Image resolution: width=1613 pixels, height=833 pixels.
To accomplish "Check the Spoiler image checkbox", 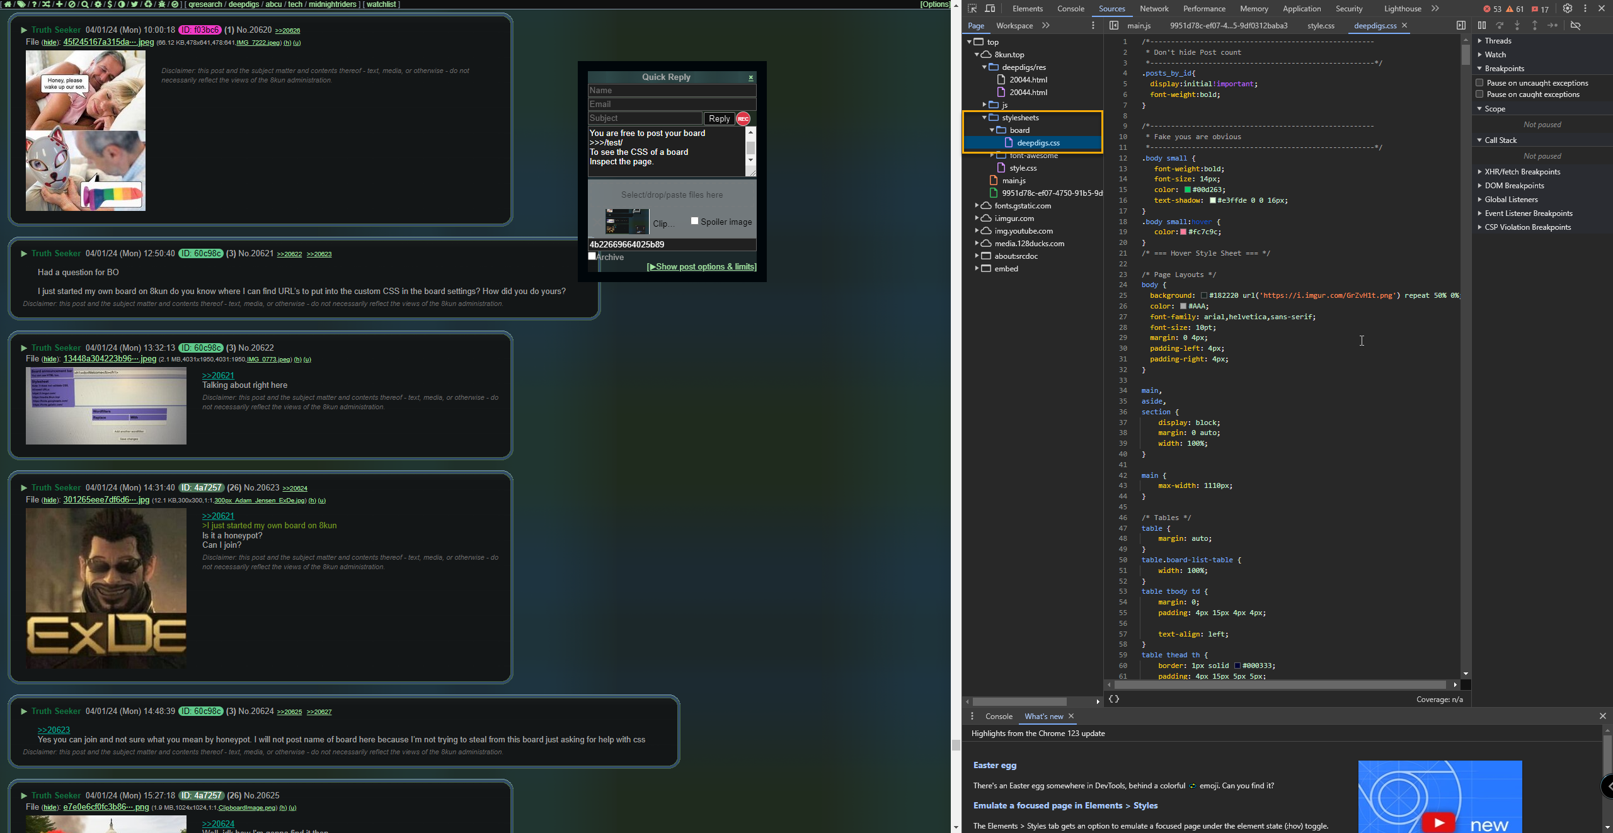I will tap(694, 221).
